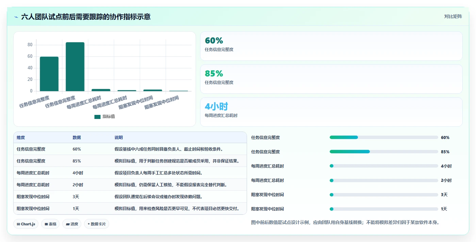Open the 60% data card

click(331, 46)
